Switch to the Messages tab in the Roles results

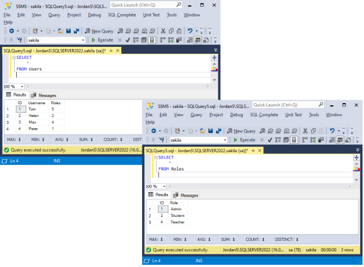186,195
